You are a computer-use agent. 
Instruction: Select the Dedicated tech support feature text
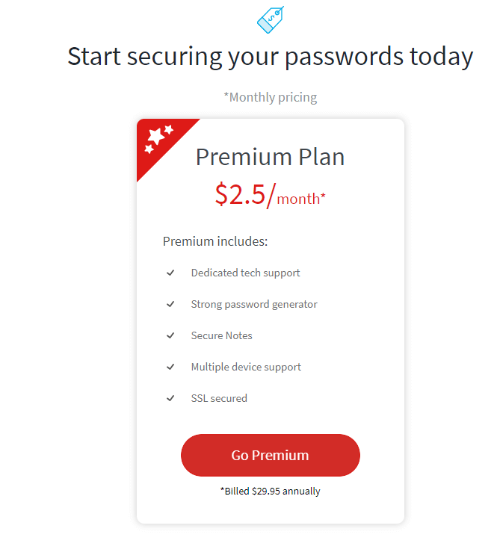pos(245,273)
